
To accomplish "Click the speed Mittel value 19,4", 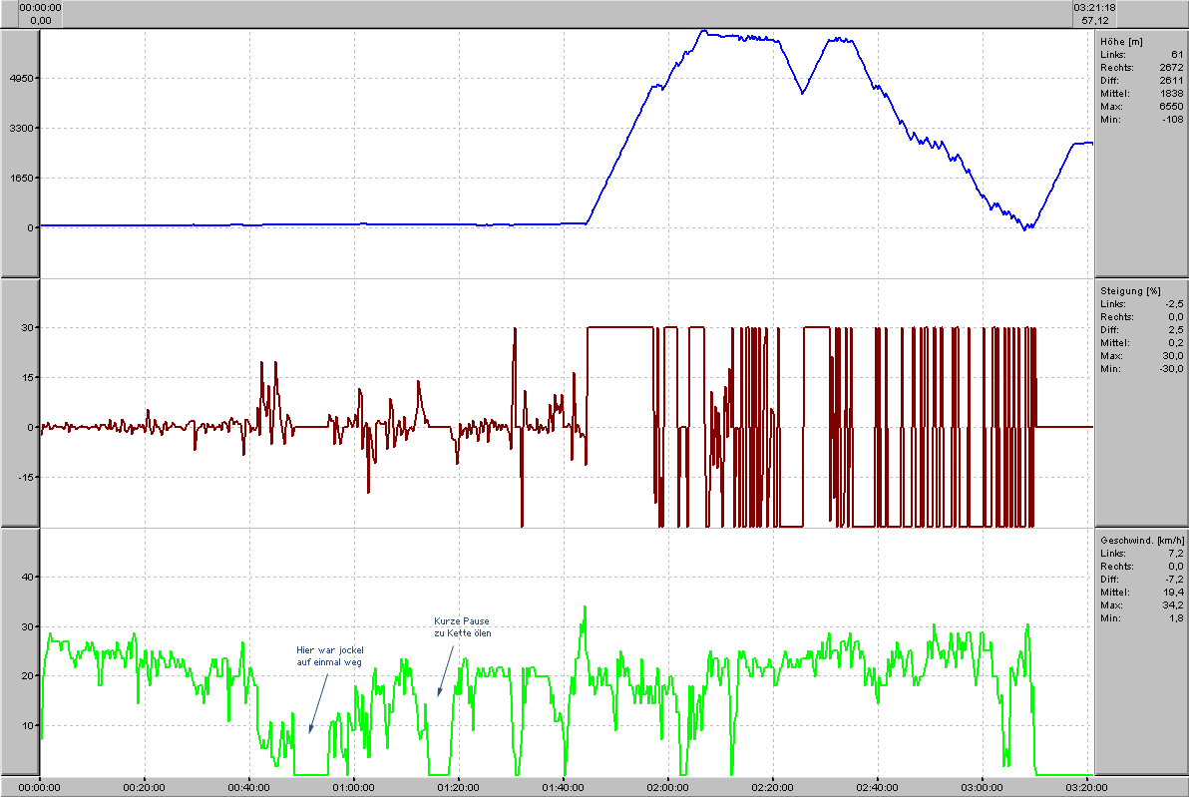I will (x=1173, y=592).
